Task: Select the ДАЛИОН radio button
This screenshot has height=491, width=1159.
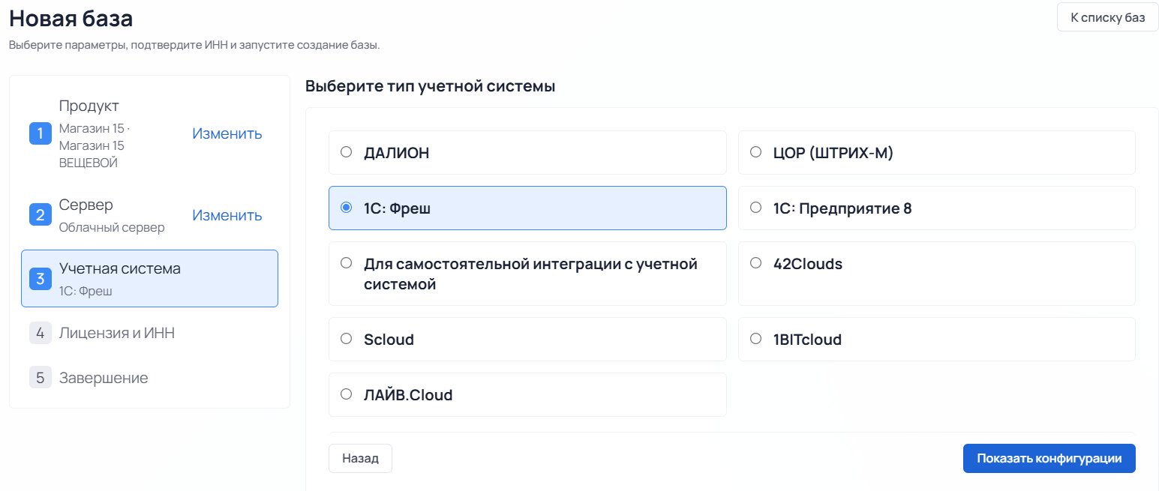Action: pyautogui.click(x=346, y=152)
